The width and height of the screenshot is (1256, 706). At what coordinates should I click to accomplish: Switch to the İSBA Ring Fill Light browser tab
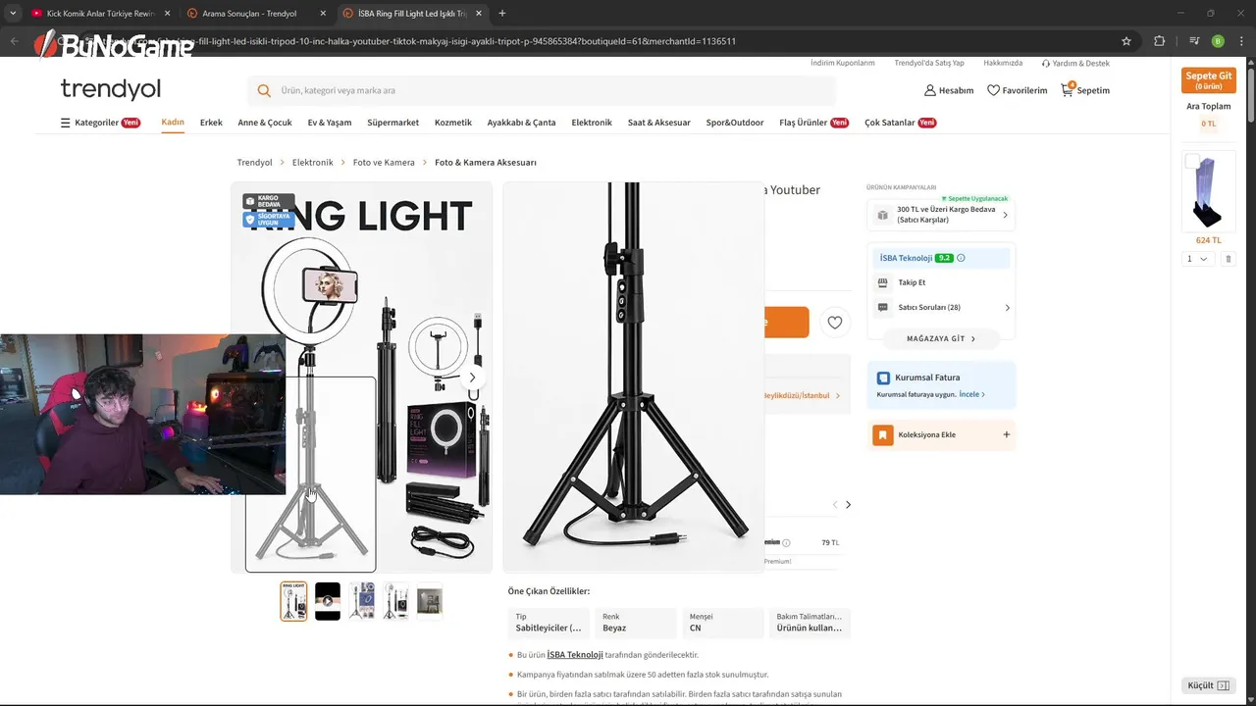point(412,14)
